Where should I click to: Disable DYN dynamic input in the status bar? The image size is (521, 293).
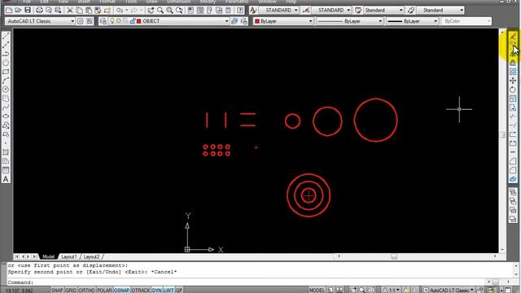click(x=157, y=290)
